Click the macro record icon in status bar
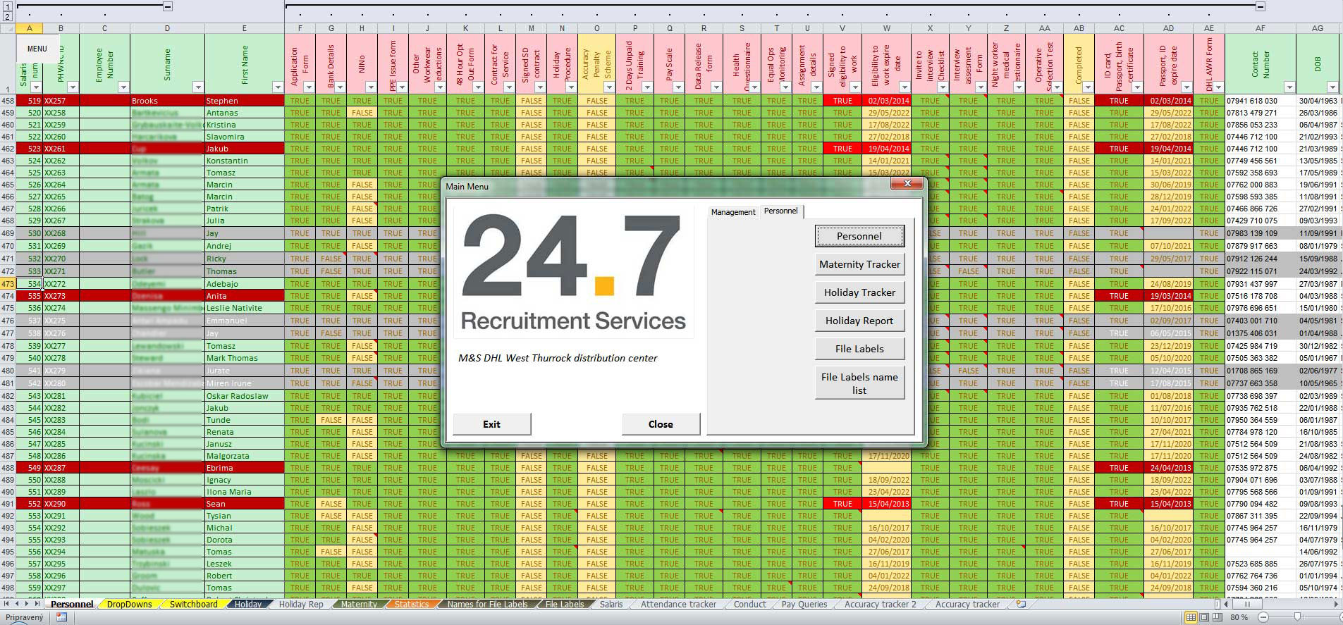This screenshot has width=1343, height=625. point(61,617)
